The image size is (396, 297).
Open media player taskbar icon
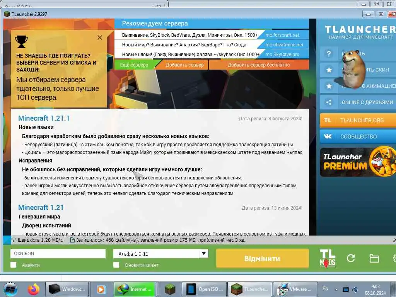[x=101, y=289]
